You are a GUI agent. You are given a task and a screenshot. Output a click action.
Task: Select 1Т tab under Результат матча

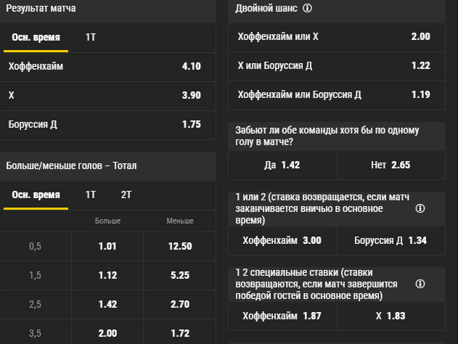[91, 37]
